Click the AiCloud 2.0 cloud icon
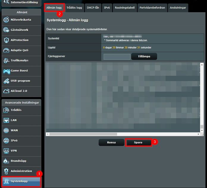The image size is (207, 188). 6,91
